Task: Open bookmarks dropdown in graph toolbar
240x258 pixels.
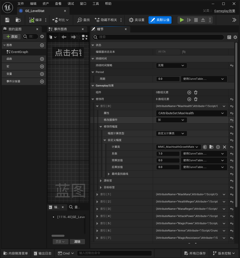Action: click(x=53, y=37)
